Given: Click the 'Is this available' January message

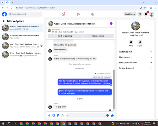Looking at the screenshot, I should tap(75, 59).
